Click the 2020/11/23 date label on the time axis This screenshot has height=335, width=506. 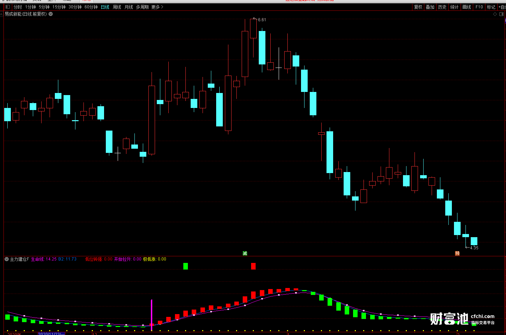coord(51,334)
